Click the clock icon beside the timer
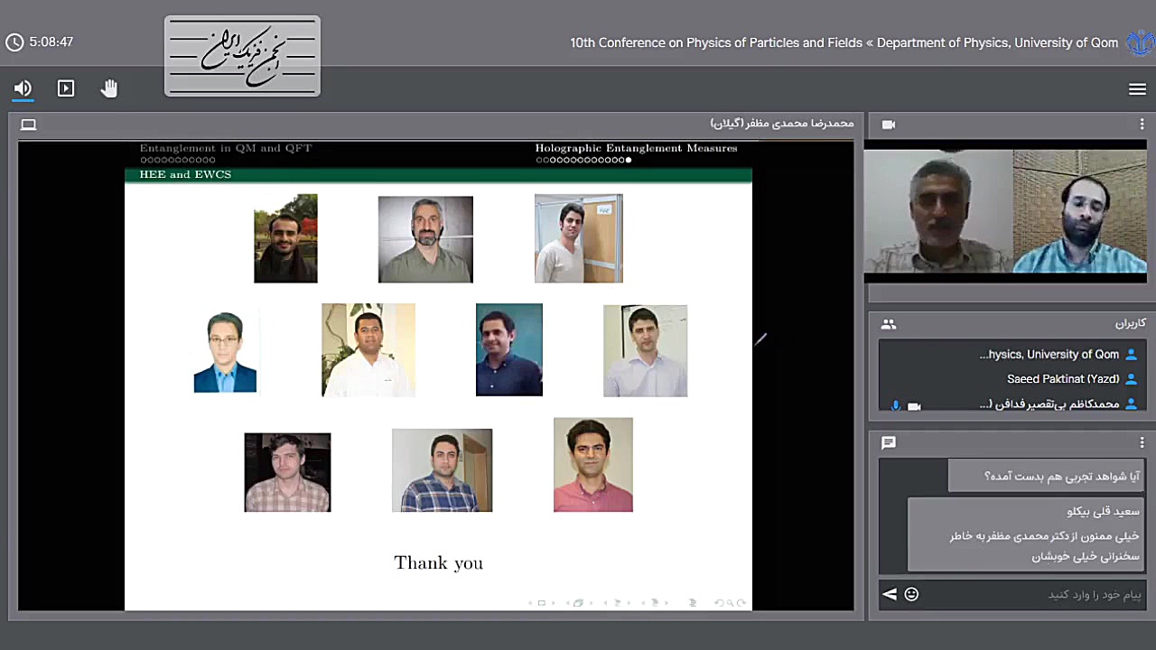 [14, 42]
